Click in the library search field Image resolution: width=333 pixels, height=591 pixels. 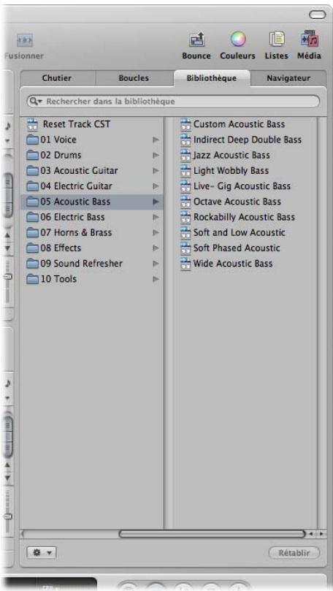point(173,102)
